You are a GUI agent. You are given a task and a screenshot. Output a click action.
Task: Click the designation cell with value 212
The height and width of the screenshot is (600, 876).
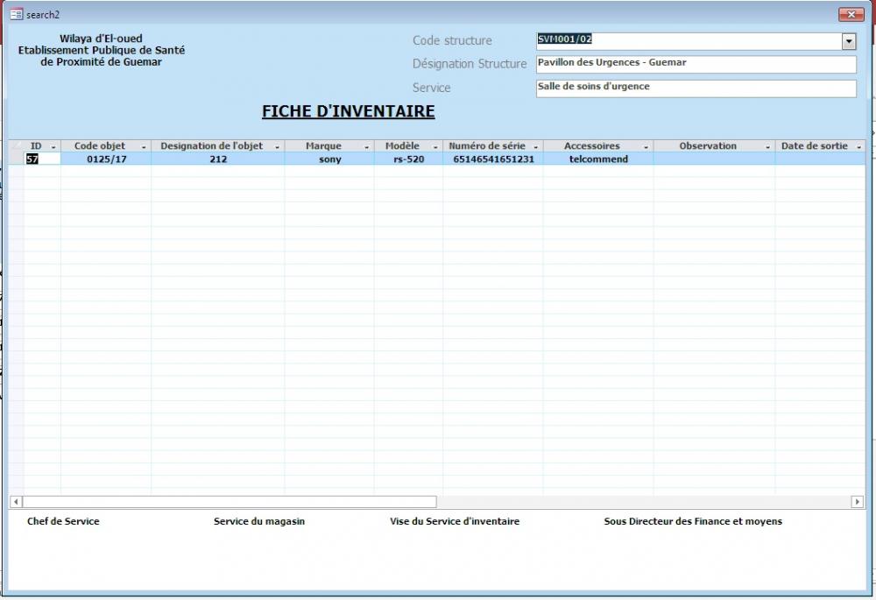point(218,159)
